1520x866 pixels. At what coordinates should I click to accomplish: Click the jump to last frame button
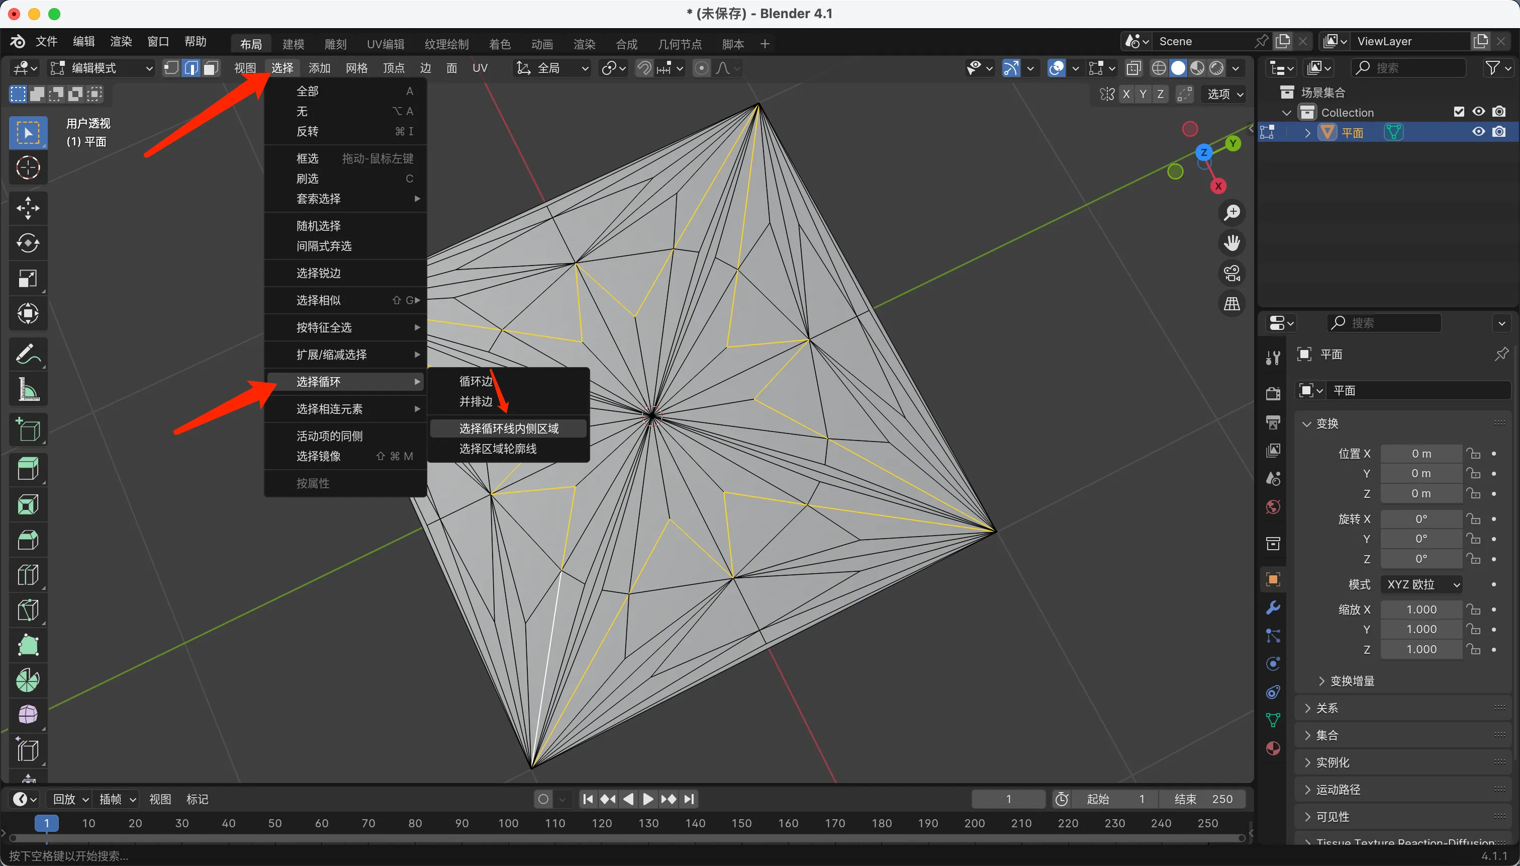point(689,799)
